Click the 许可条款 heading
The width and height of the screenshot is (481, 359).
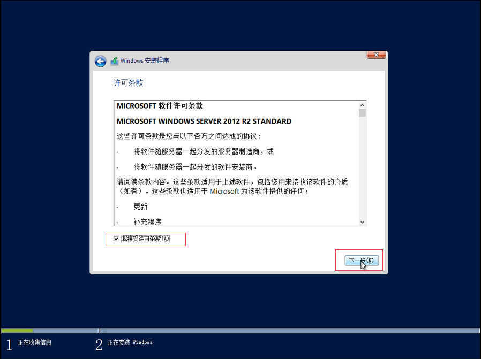(x=128, y=83)
